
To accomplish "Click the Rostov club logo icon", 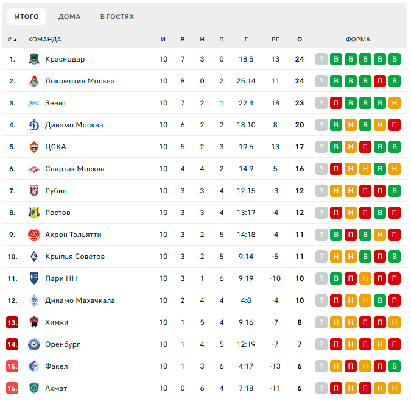I will point(34,213).
